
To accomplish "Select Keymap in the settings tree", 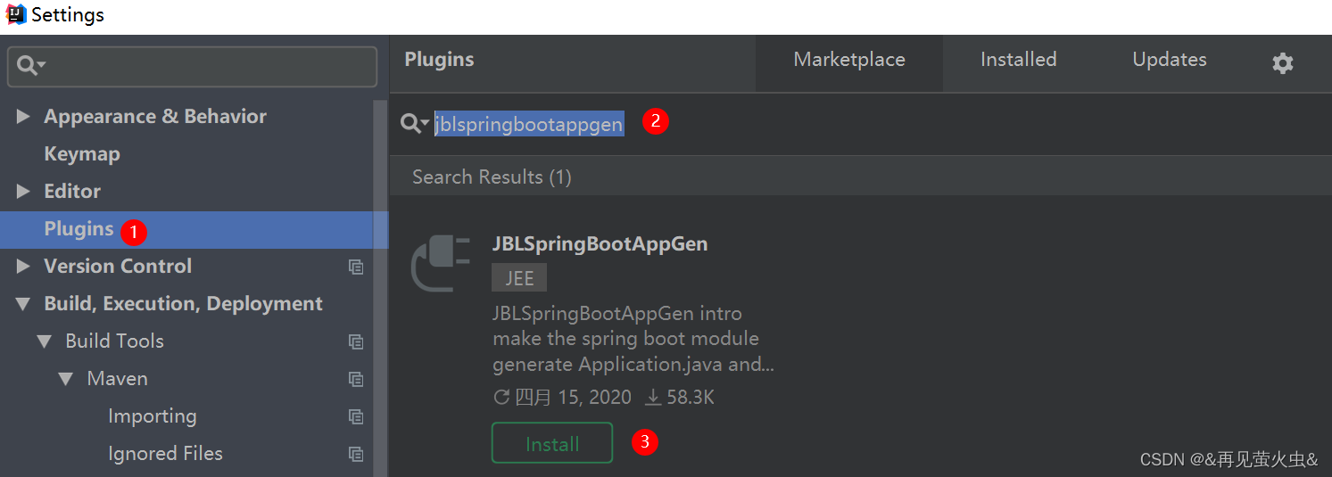I will 82,154.
